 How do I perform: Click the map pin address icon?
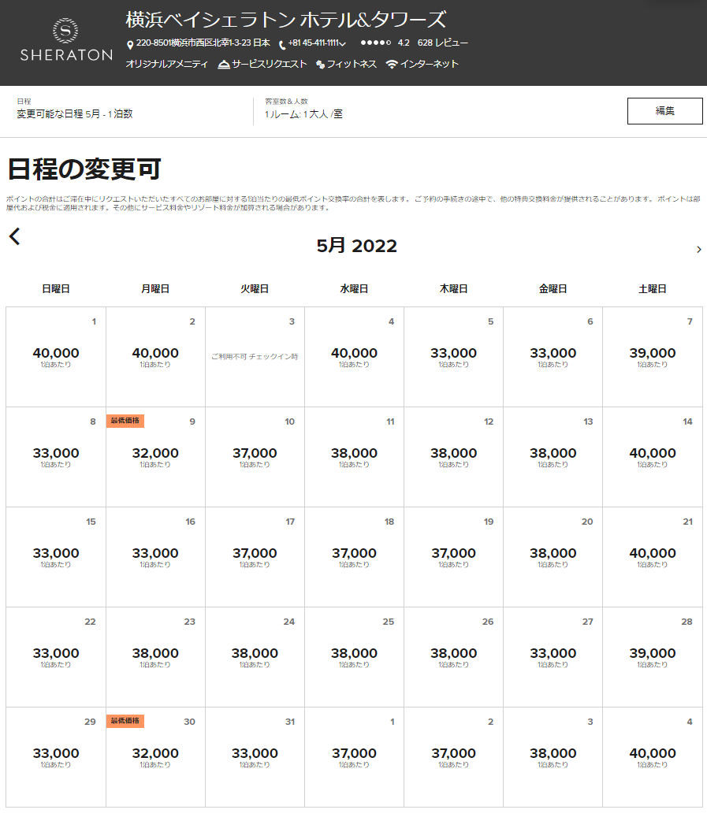click(130, 44)
